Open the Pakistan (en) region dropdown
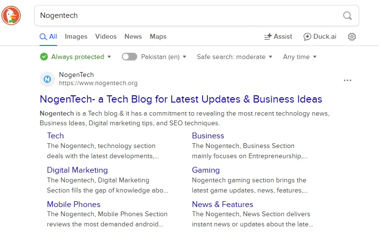 click(x=163, y=57)
